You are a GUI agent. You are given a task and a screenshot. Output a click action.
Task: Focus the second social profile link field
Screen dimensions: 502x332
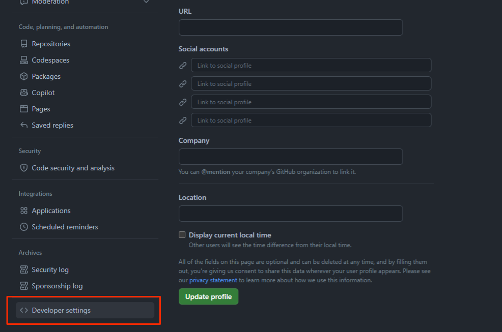(x=311, y=83)
